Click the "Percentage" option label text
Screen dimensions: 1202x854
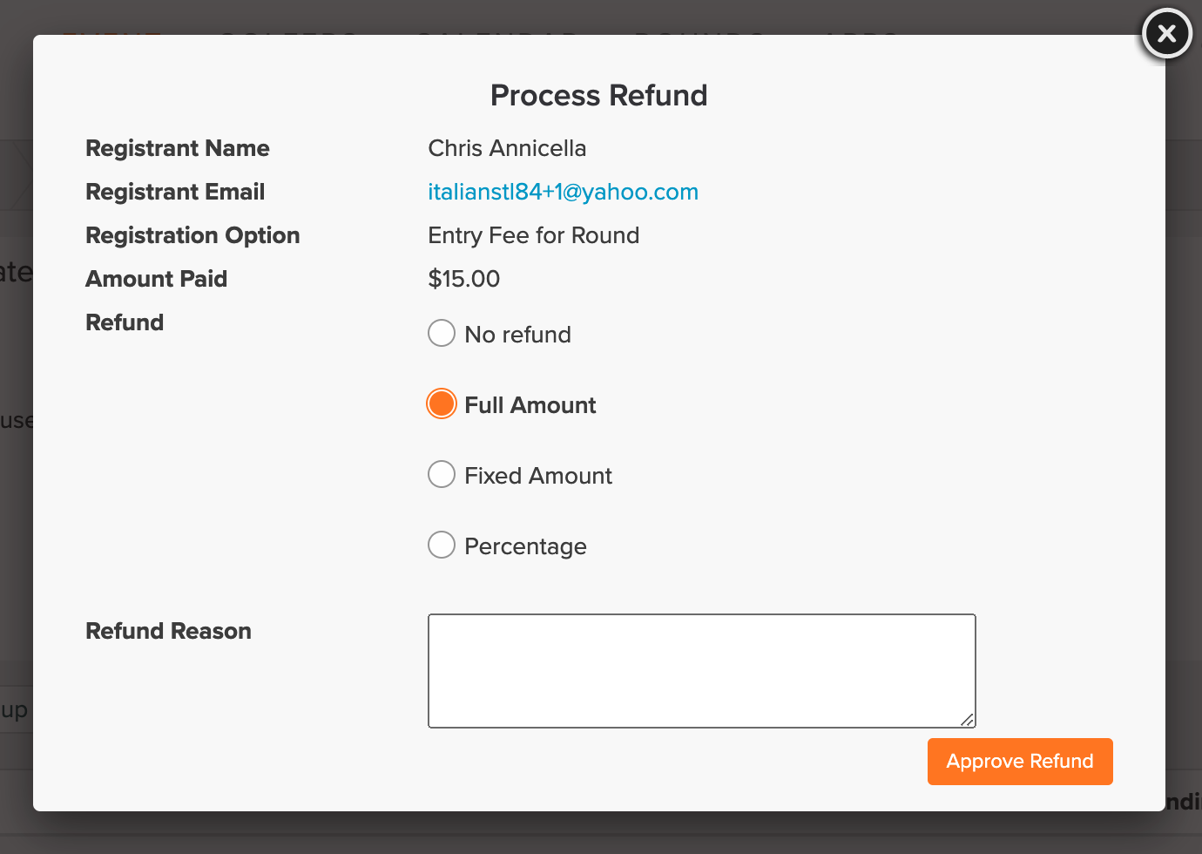(526, 546)
